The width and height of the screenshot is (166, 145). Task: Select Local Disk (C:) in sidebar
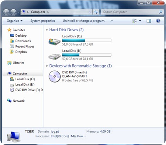[25, 79]
